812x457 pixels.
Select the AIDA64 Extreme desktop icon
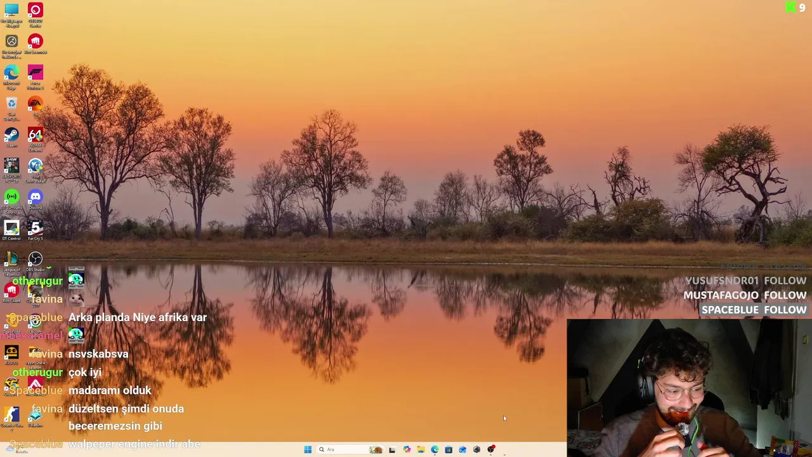tap(35, 139)
